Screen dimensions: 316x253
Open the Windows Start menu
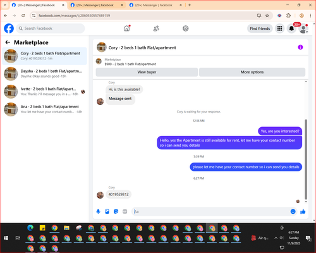[6, 238]
